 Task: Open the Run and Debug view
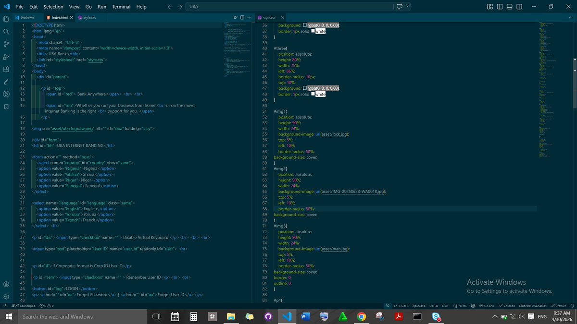(x=6, y=57)
